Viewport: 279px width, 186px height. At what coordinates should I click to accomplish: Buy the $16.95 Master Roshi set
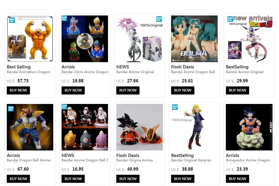73,179
